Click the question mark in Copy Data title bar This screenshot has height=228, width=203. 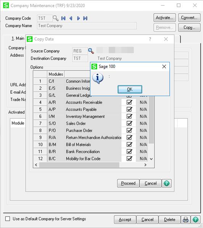(x=150, y=39)
